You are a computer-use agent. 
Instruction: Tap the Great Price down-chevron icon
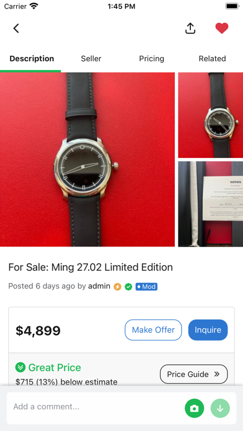click(x=20, y=367)
